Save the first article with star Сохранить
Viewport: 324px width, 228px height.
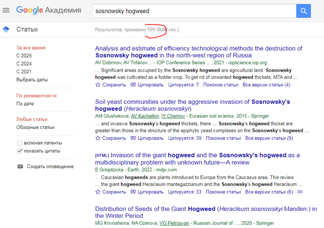point(110,84)
